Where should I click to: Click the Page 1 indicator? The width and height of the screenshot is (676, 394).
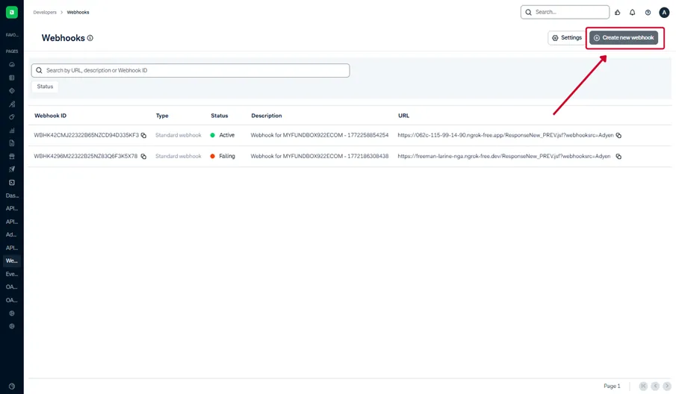click(612, 386)
